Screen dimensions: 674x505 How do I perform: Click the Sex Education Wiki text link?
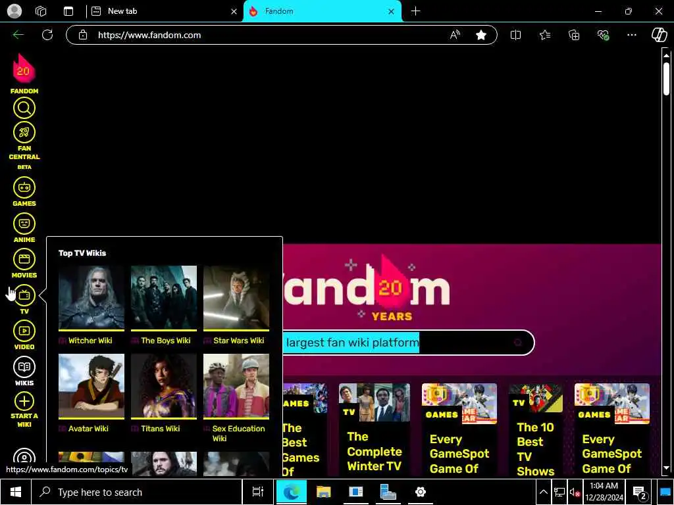(238, 433)
